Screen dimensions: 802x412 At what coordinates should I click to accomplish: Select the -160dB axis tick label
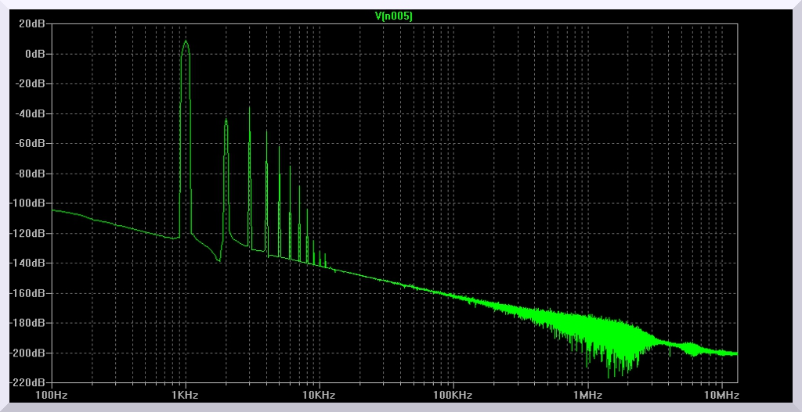(x=31, y=293)
